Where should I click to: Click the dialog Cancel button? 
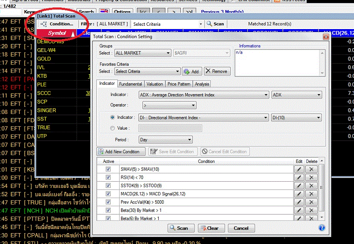pos(241,228)
